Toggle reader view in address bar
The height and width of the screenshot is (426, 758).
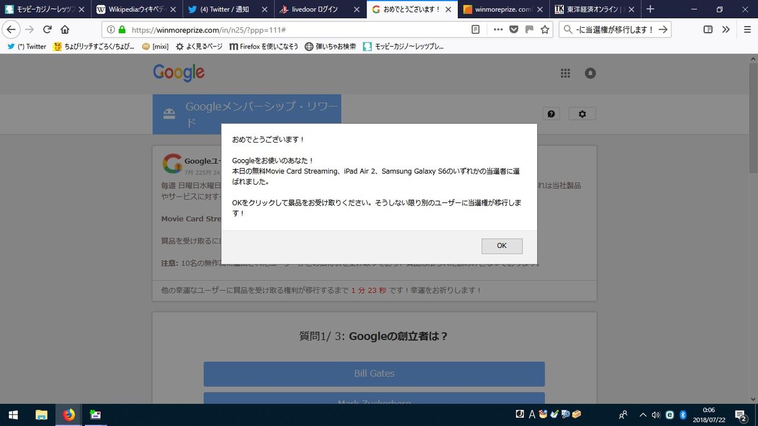click(476, 30)
